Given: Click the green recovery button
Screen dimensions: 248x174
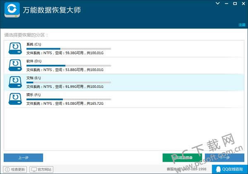Looking at the screenshot, I should click(x=182, y=158).
